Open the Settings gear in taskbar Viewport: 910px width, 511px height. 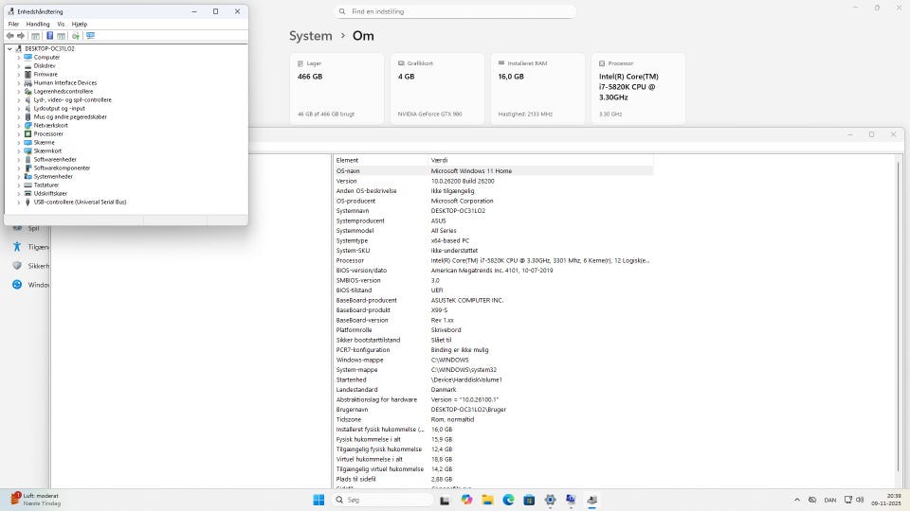[550, 500]
